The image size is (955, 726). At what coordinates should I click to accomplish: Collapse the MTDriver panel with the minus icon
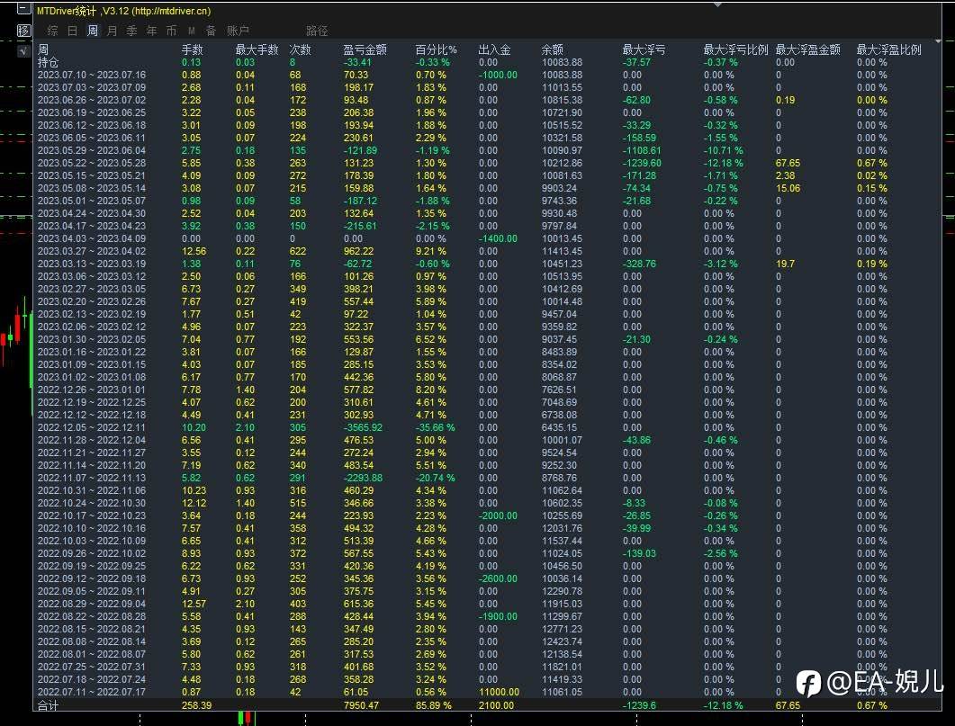(23, 8)
